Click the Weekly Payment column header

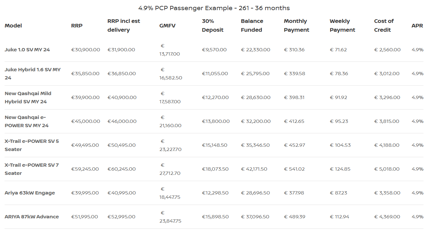(x=342, y=25)
